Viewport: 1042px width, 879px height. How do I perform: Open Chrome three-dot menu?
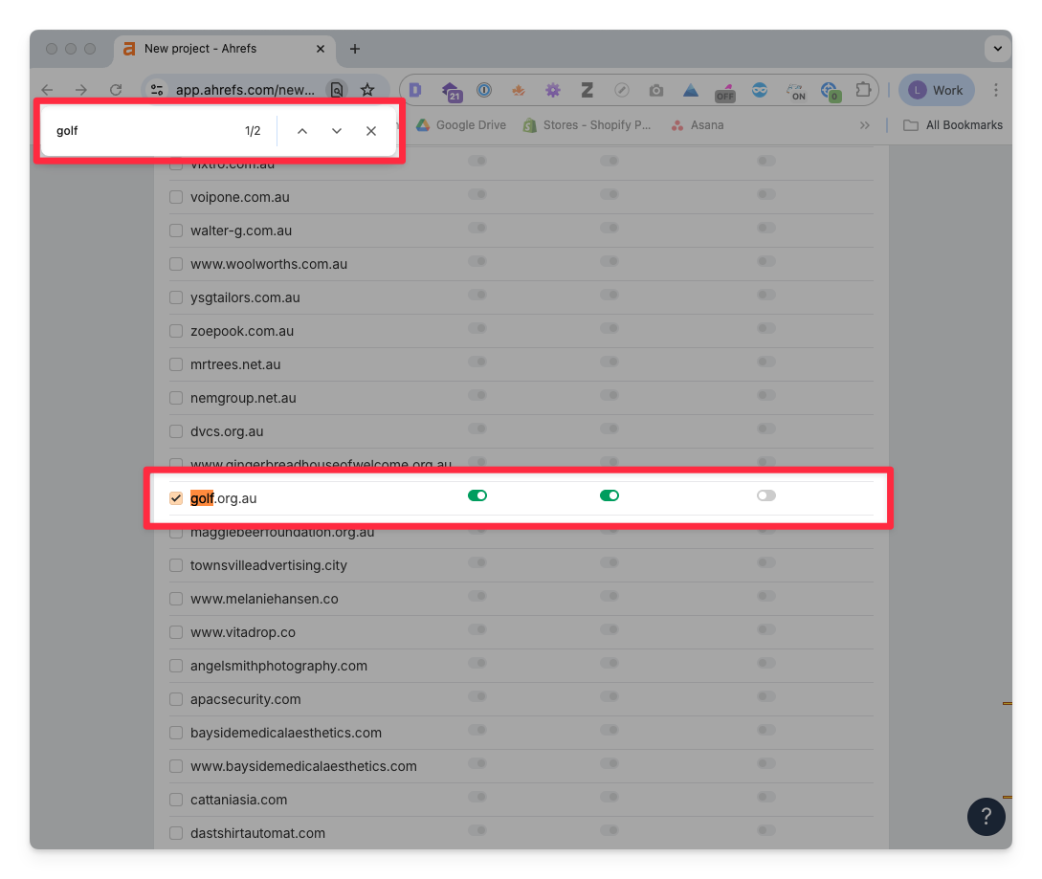[x=996, y=90]
